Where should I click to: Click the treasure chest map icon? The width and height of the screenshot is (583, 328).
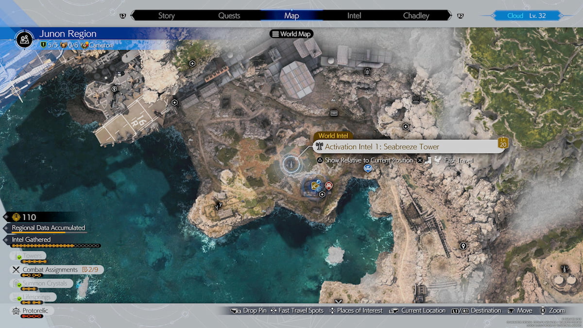[334, 113]
